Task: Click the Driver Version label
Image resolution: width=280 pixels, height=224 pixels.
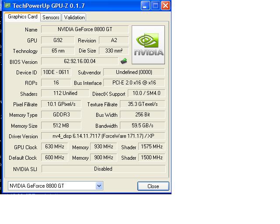Action: [23, 136]
